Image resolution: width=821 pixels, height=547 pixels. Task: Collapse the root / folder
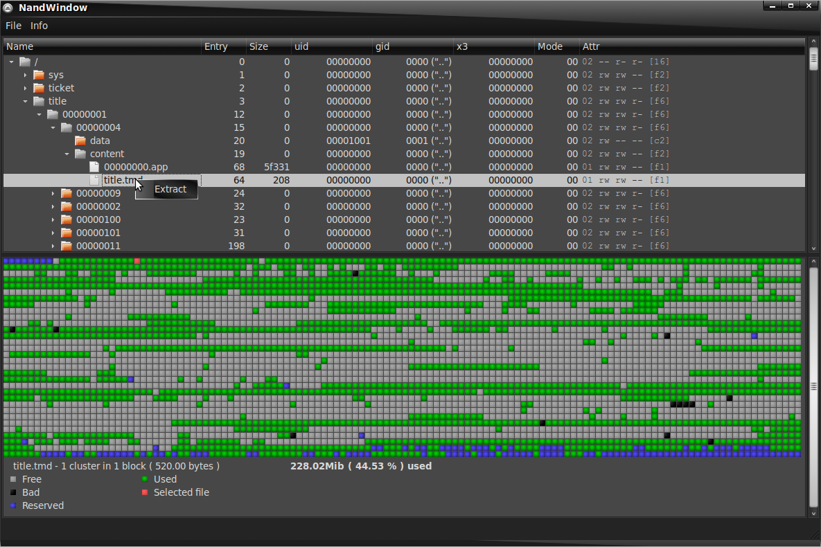12,62
